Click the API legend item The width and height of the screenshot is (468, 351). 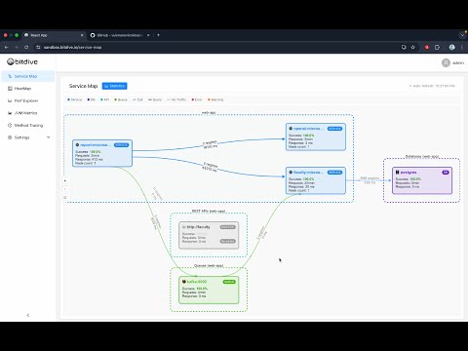tap(105, 99)
